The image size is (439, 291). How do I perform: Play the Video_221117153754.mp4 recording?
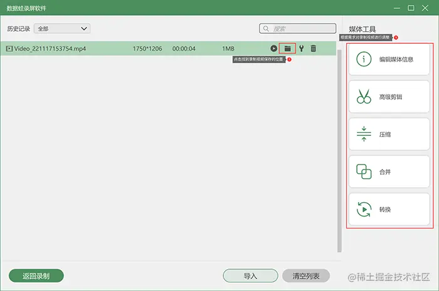point(273,48)
